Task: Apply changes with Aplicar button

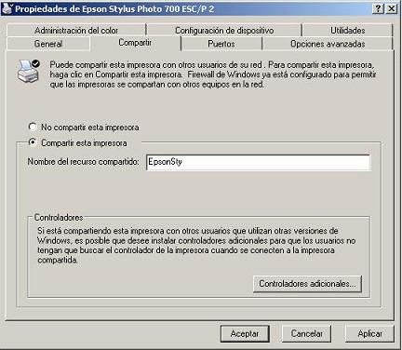Action: click(369, 333)
